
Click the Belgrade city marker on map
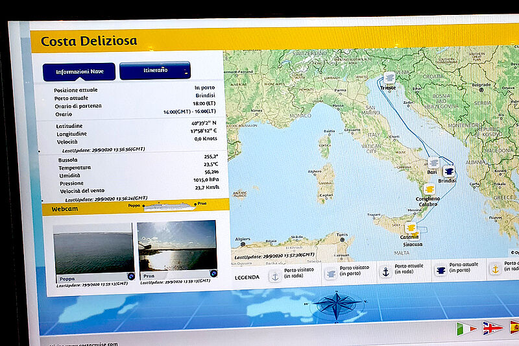point(481,90)
